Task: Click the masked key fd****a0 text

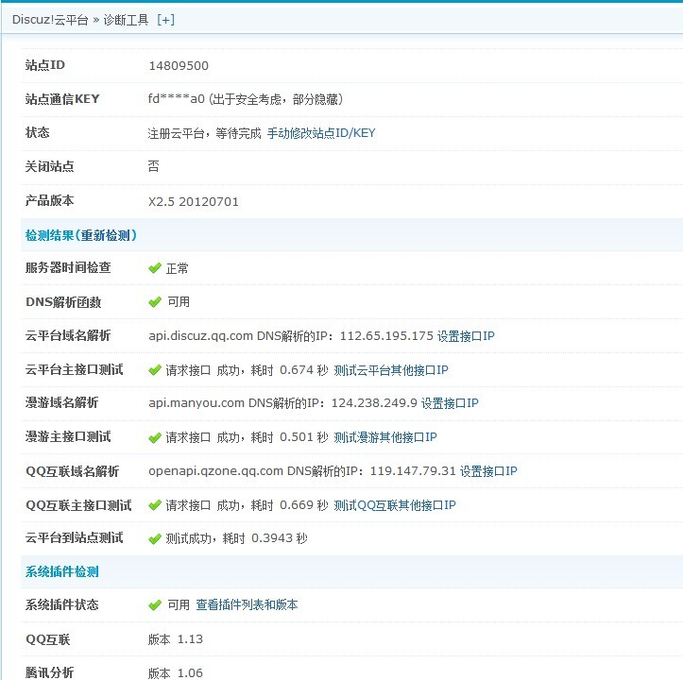Action: click(x=176, y=99)
